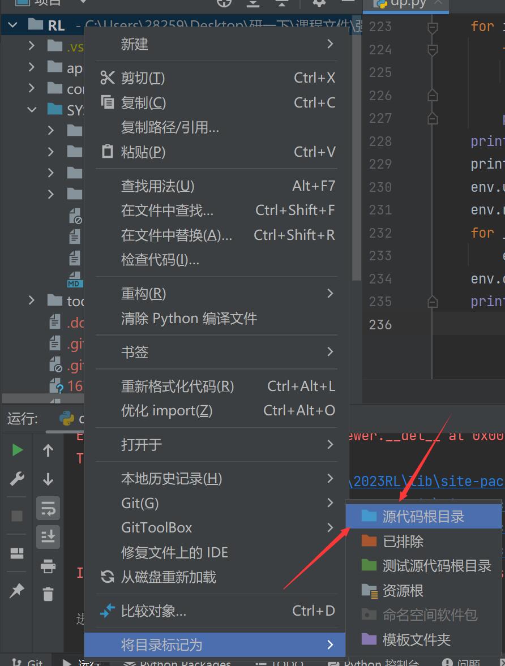Toggle soft-wrap in the run console
505x666 pixels.
48,508
